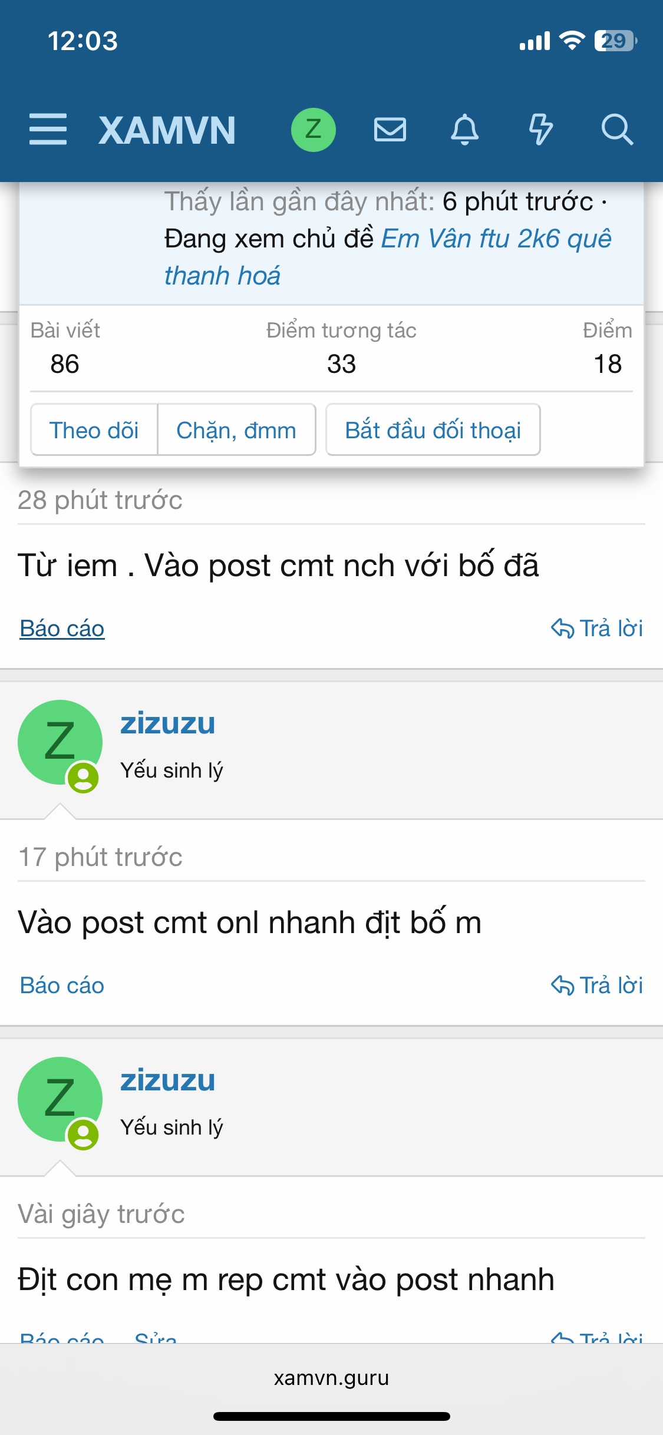Screen dimensions: 663x1435
Task: Open the hamburger navigation menu
Action: [48, 130]
